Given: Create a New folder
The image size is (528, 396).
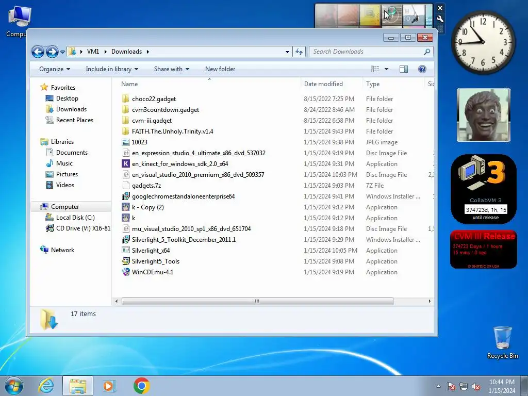Looking at the screenshot, I should [x=220, y=69].
